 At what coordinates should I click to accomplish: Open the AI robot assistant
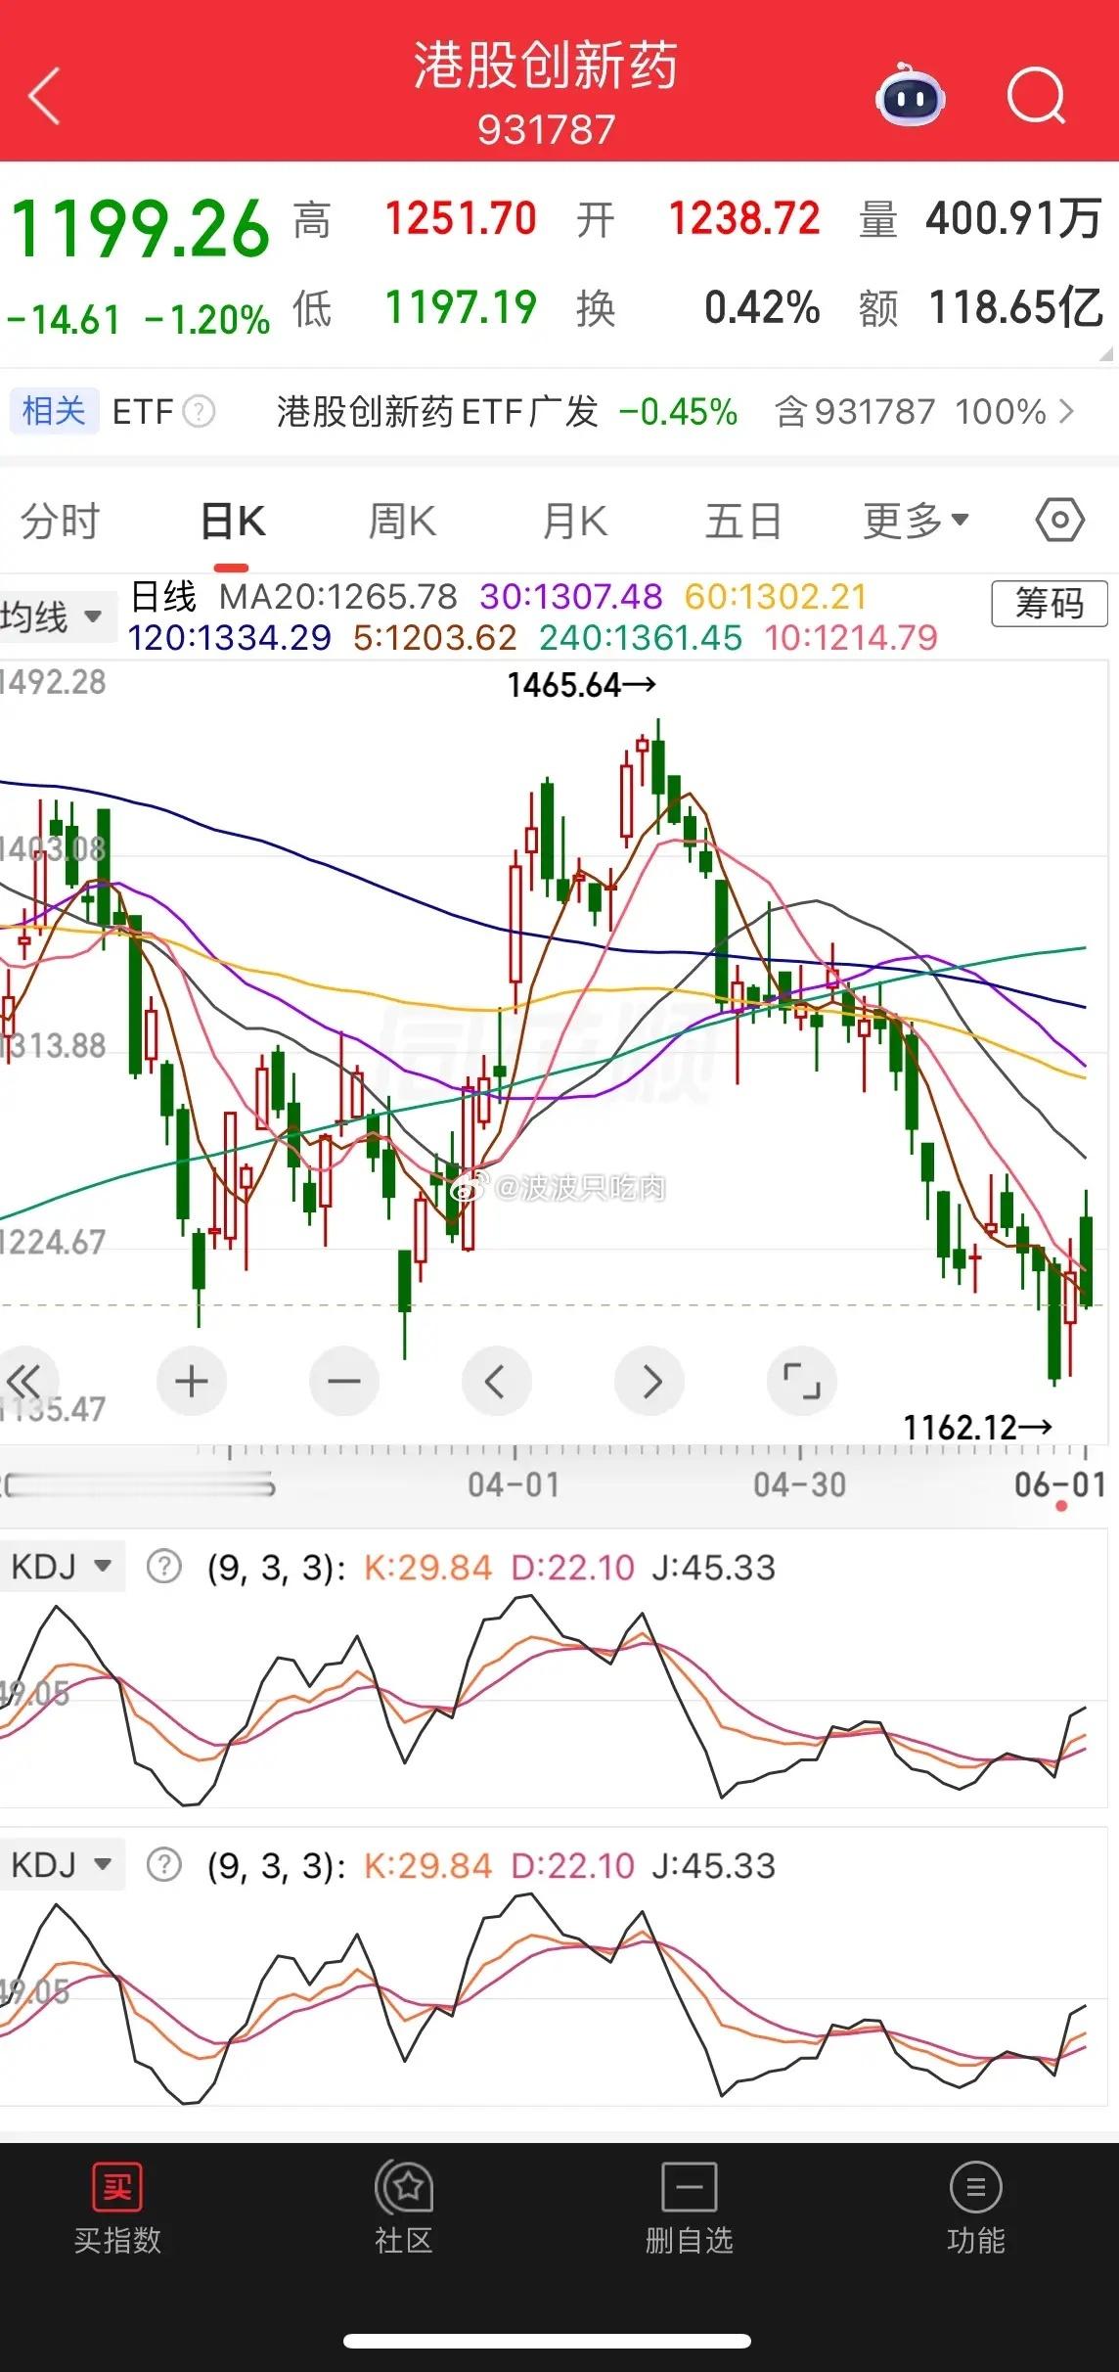910,95
